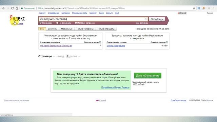The image size is (217, 122).
Task: Open 'стикер телеграмма' similar query link
Action: pos(116,46)
